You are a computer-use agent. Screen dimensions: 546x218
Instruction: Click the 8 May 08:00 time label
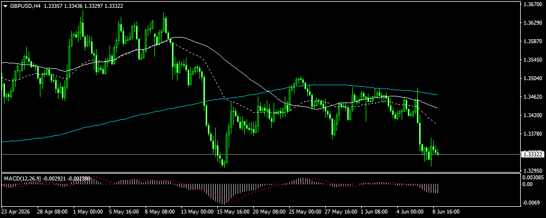pos(160,211)
